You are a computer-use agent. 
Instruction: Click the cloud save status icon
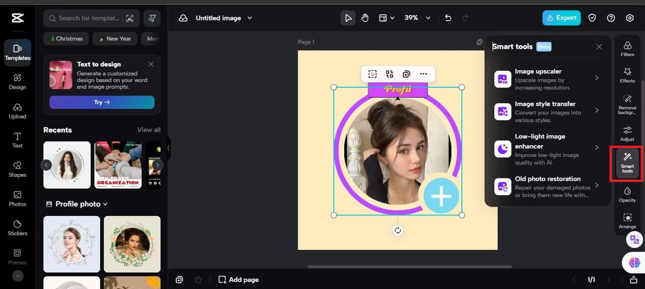183,18
